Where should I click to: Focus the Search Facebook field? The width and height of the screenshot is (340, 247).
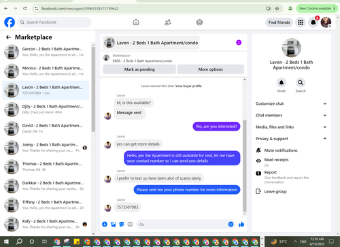click(54, 22)
